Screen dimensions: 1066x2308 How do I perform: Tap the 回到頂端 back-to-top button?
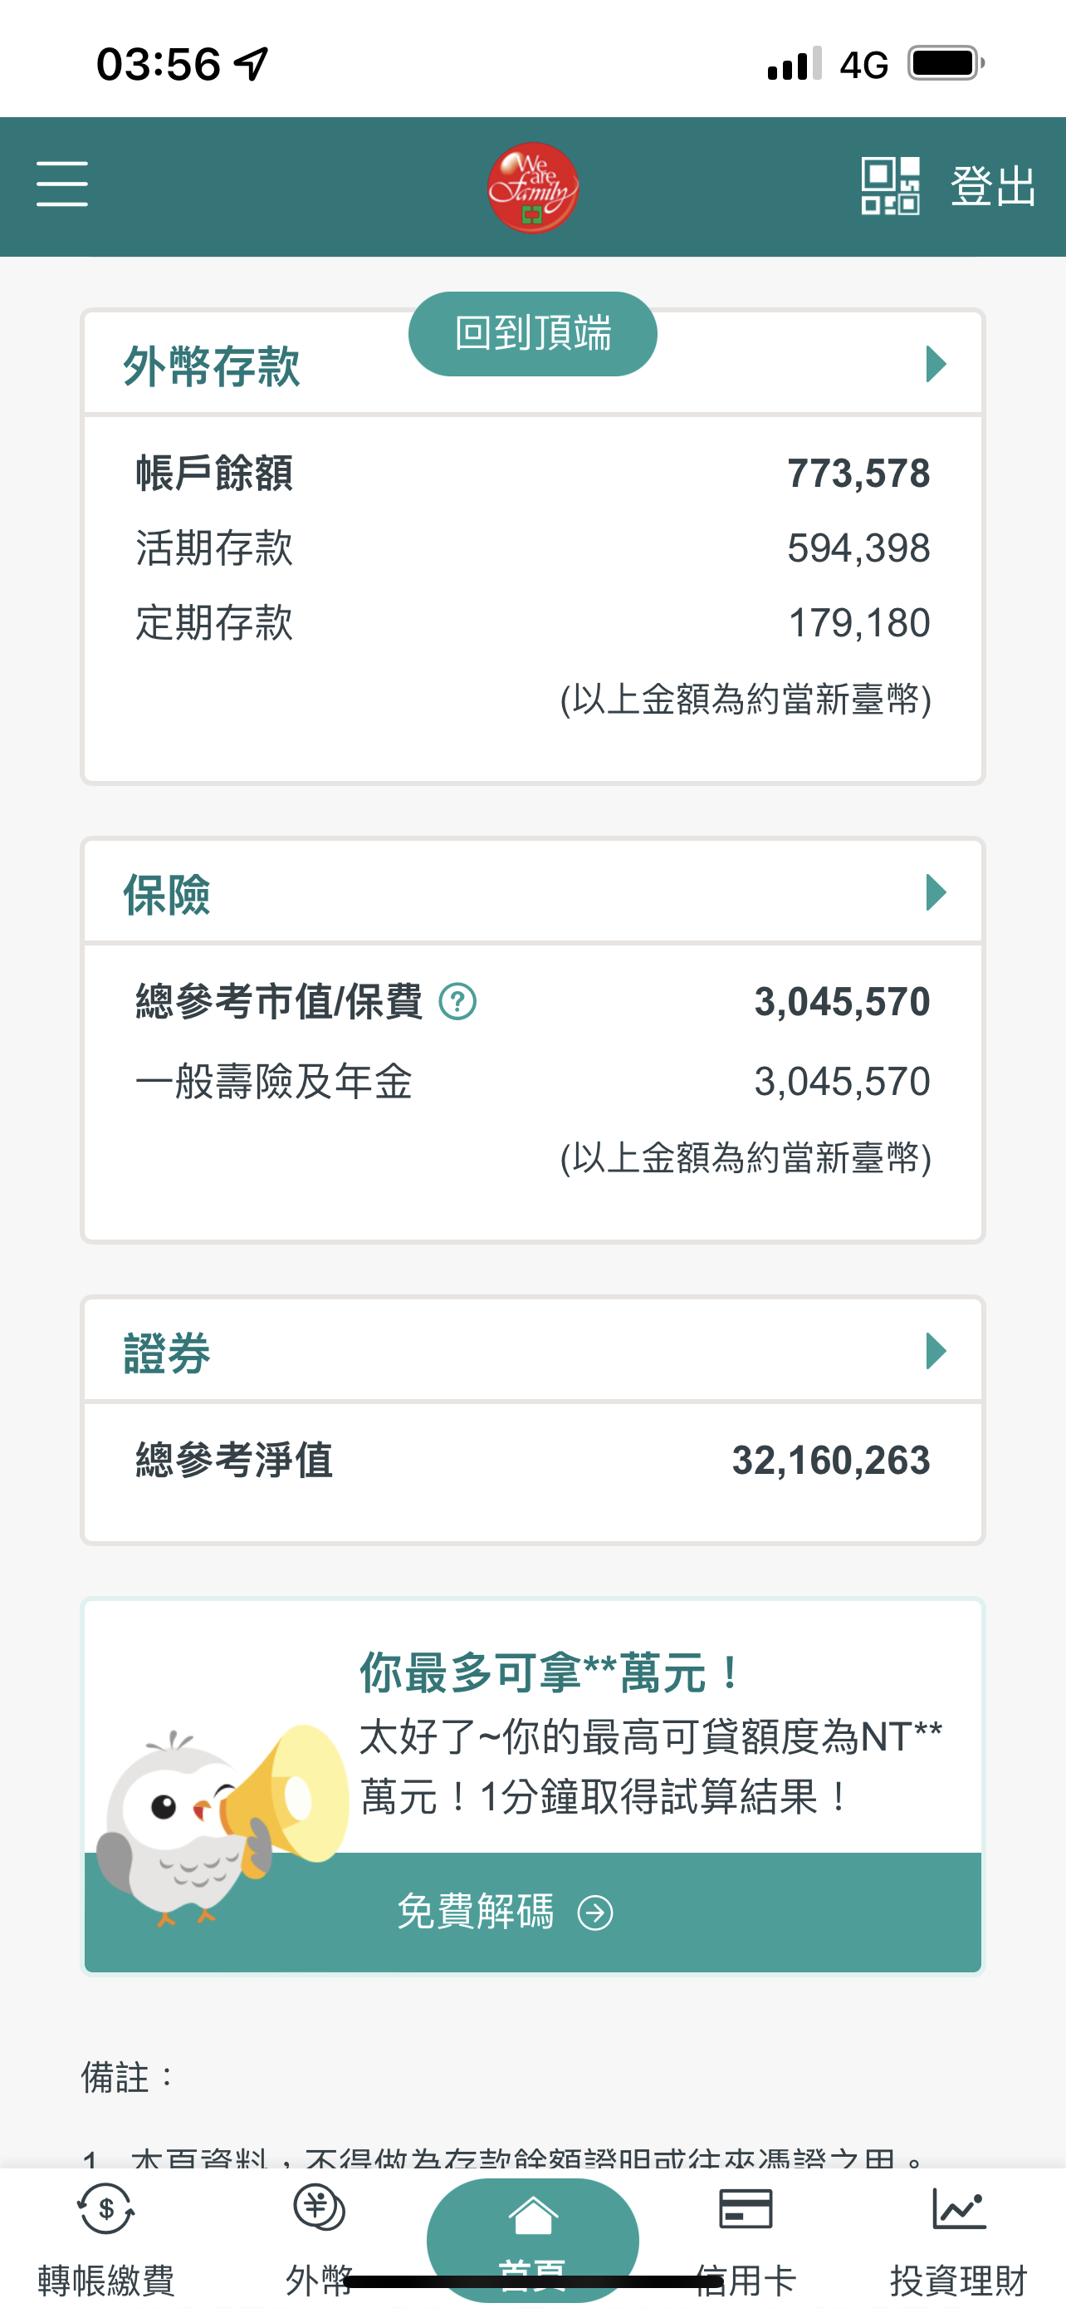(x=532, y=334)
